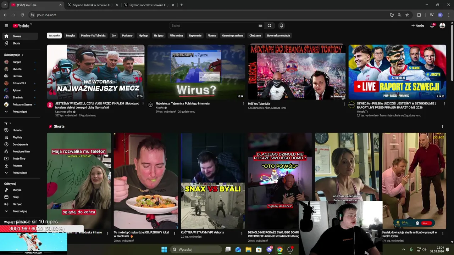
Task: Click the Chrome address bar
Action: click(209, 15)
